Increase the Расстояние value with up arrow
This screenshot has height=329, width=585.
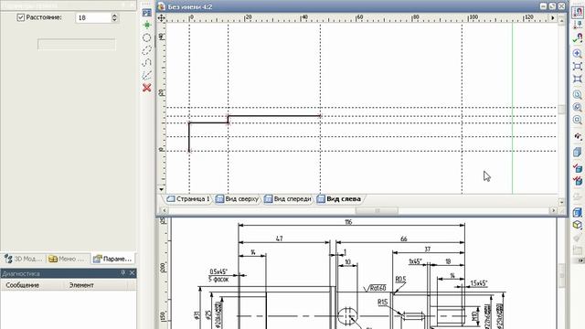[114, 16]
